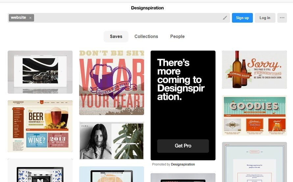Open the Zara website thumbnail

[x=112, y=141]
